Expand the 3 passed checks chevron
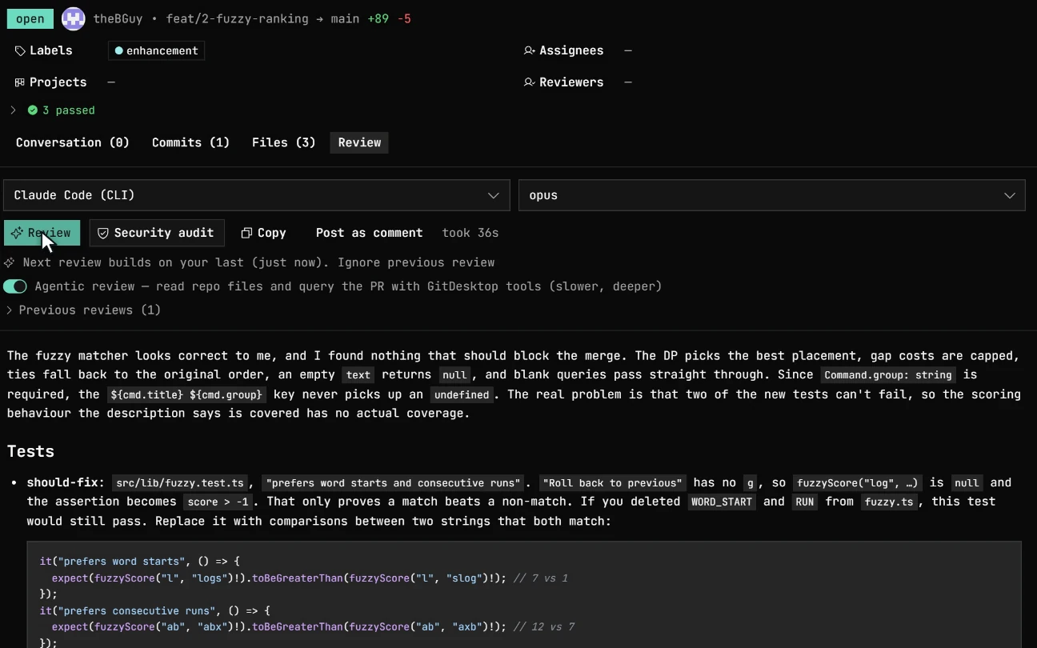The height and width of the screenshot is (648, 1037). 13,110
